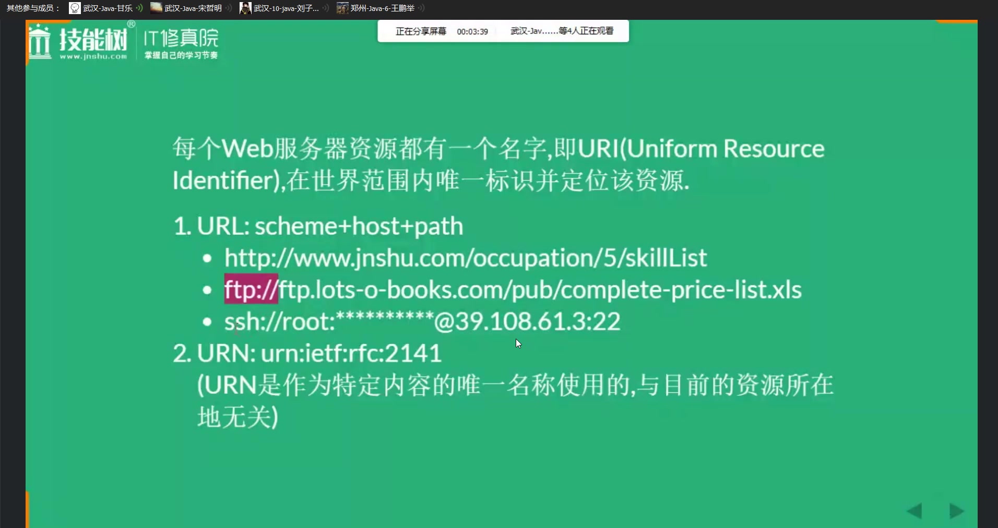This screenshot has height=528, width=998.
Task: Click speaker icon beside 武汉-Java-甘乐
Action: point(139,8)
